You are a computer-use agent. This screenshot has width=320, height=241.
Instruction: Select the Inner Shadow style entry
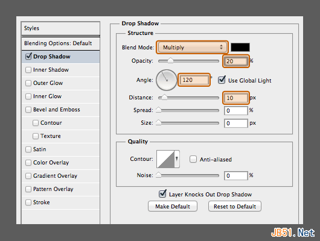[60, 70]
